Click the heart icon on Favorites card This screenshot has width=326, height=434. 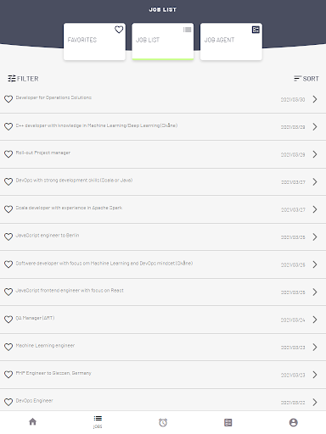pos(119,30)
